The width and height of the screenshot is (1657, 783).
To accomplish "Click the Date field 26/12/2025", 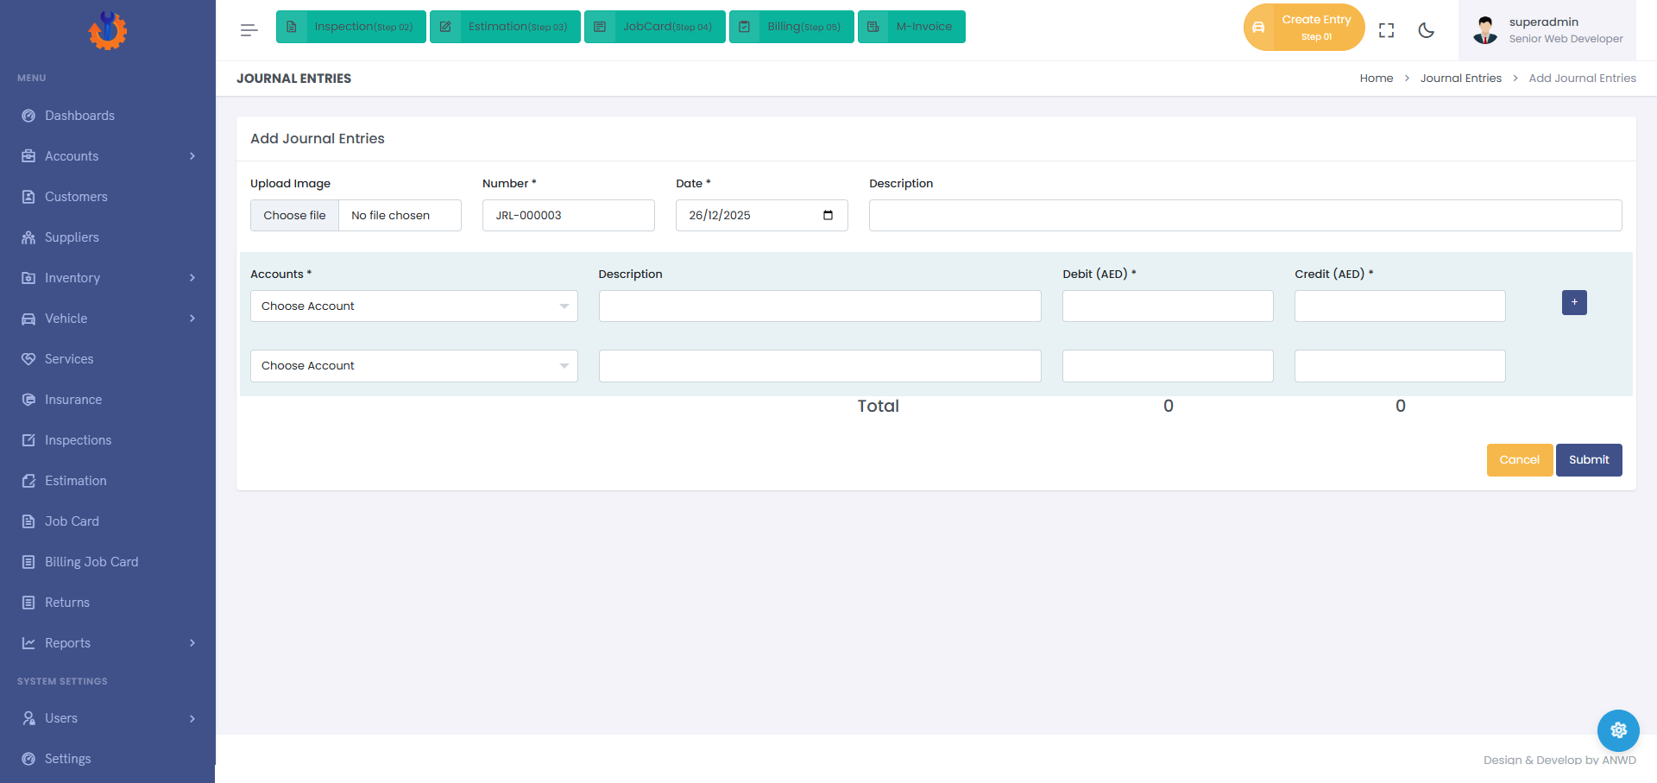I will tap(762, 216).
